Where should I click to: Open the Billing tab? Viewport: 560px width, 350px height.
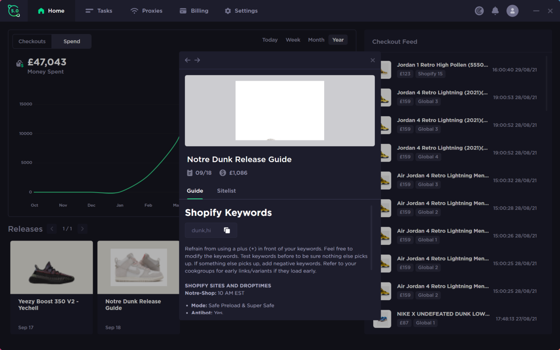point(194,11)
